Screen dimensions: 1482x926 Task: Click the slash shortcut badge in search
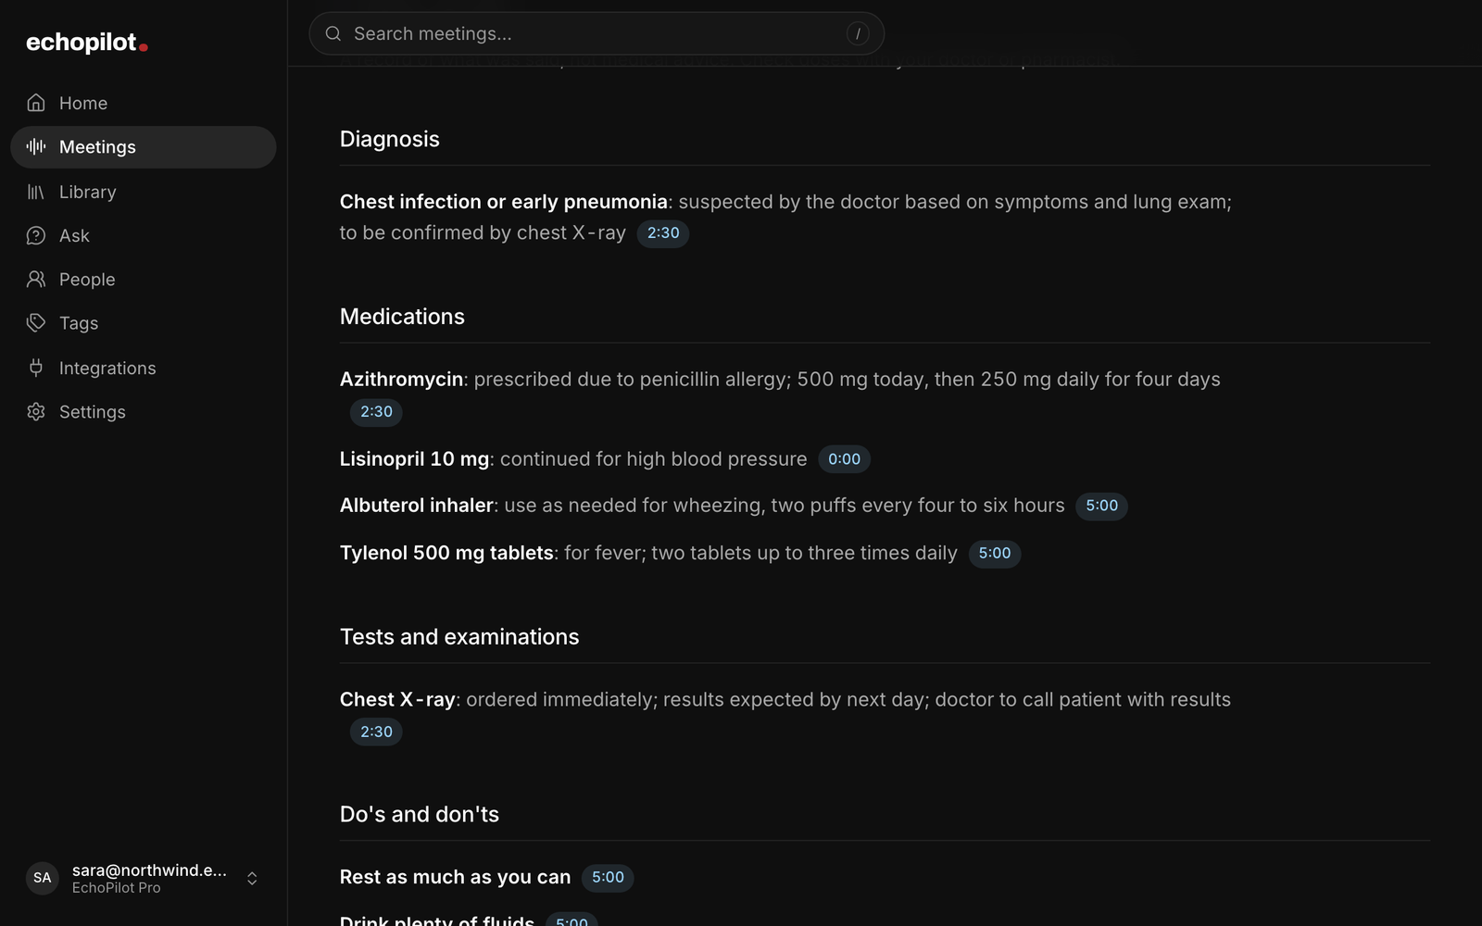pyautogui.click(x=858, y=33)
